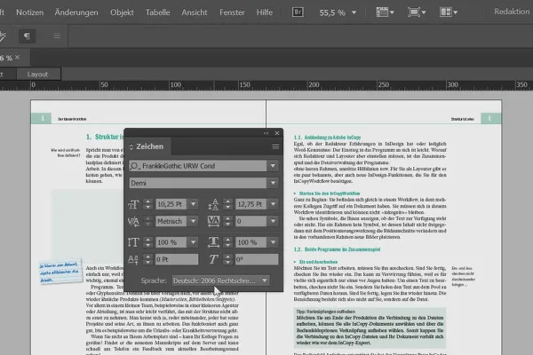Click the horizontal scale stepper arrows
533x355 pixels.
click(227, 242)
